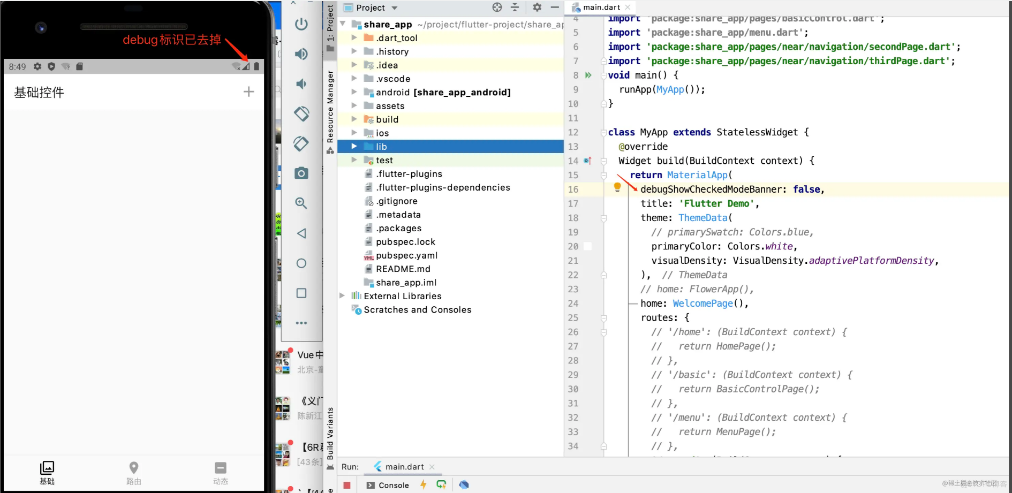Expand the .idea folder
Image resolution: width=1012 pixels, height=493 pixels.
click(354, 65)
